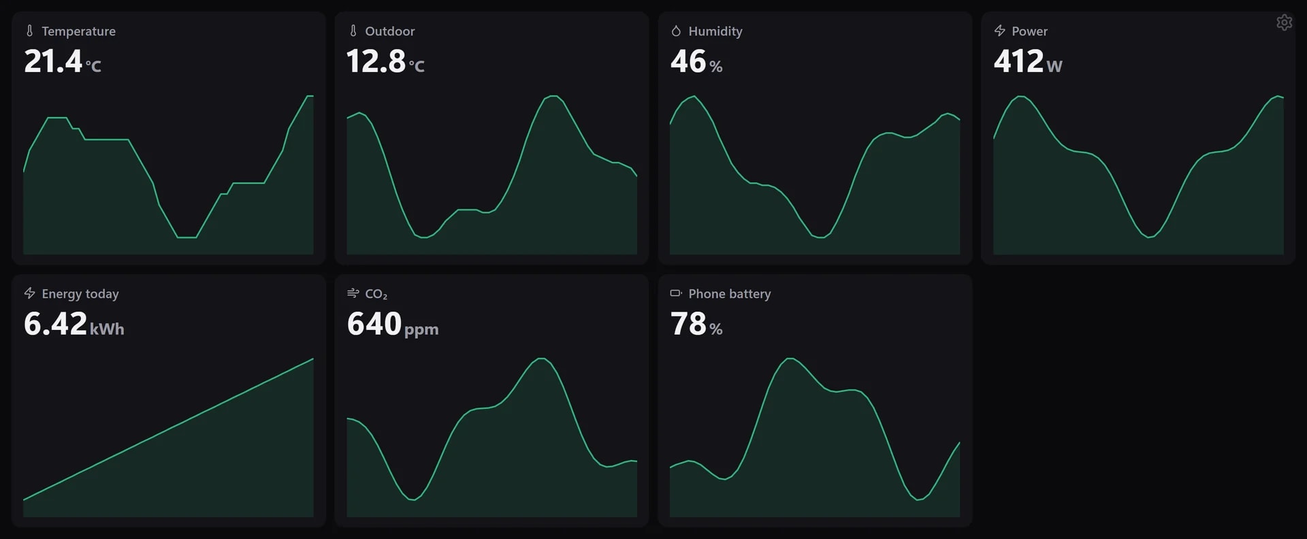Screen dimensions: 1307x539
Task: Open the Power history chart
Action: (1138, 175)
